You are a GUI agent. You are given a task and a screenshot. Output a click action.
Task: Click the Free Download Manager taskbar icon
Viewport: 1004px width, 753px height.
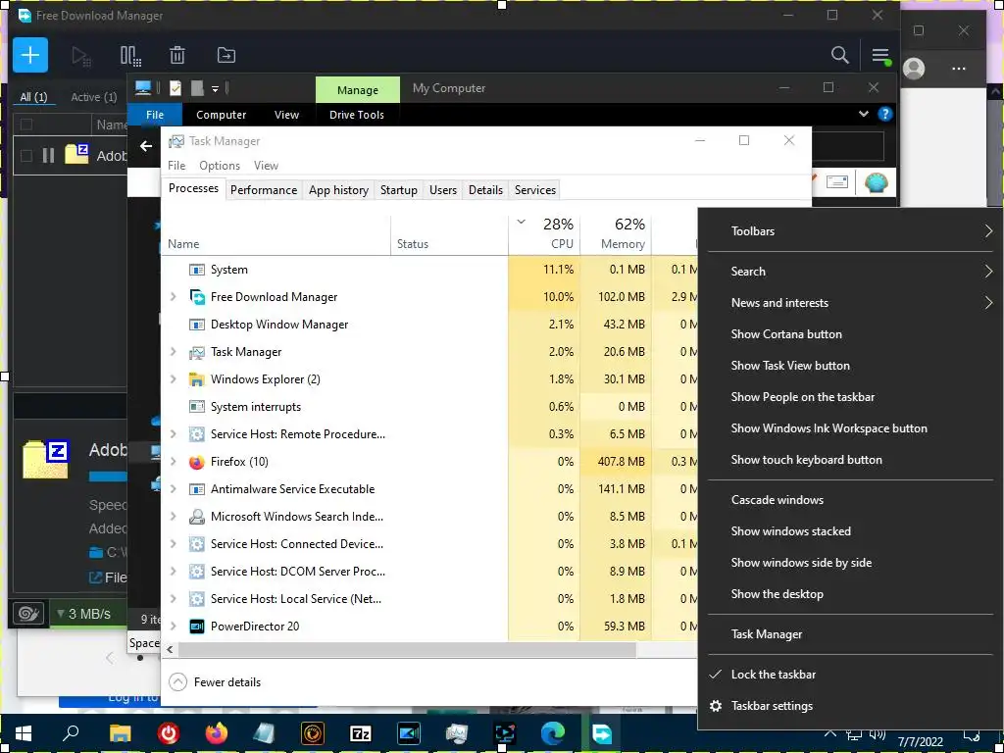[x=601, y=733]
